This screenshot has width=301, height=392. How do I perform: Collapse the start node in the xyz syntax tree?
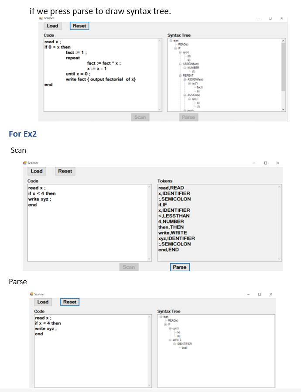tap(161, 316)
